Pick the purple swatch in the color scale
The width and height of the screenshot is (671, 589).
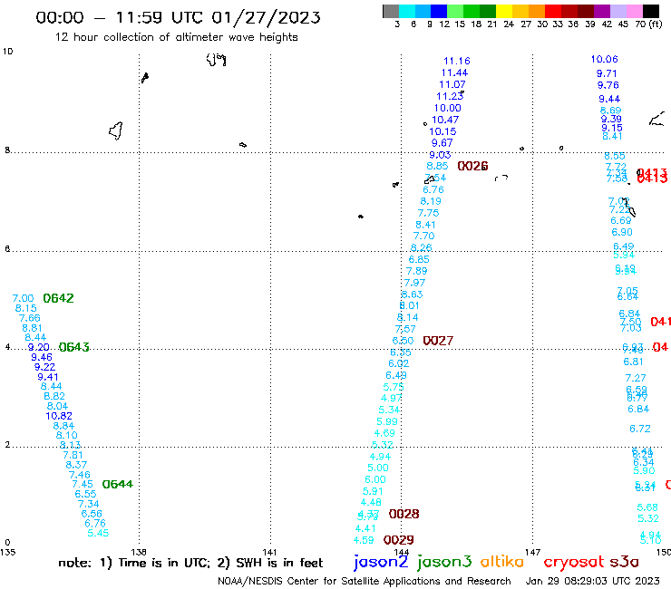(x=602, y=11)
